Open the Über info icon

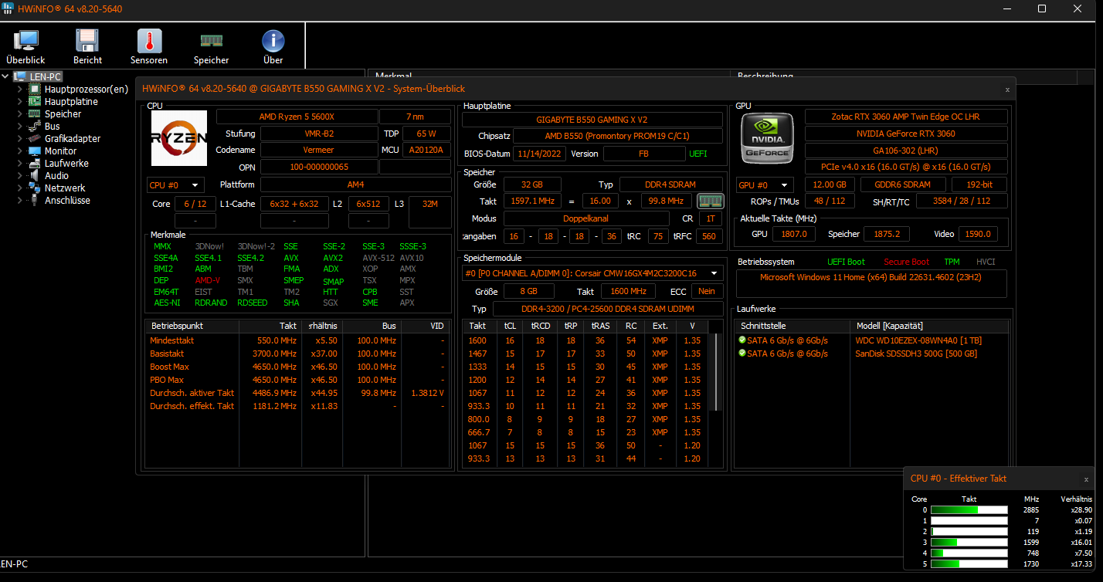coord(273,41)
